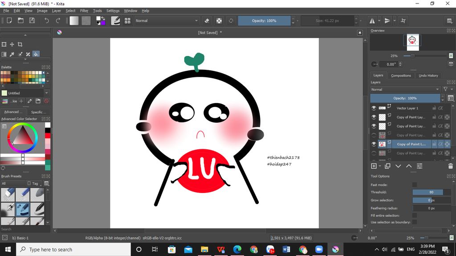The image size is (456, 256).
Task: Expand the layer filter dropdown
Action: 448,89
